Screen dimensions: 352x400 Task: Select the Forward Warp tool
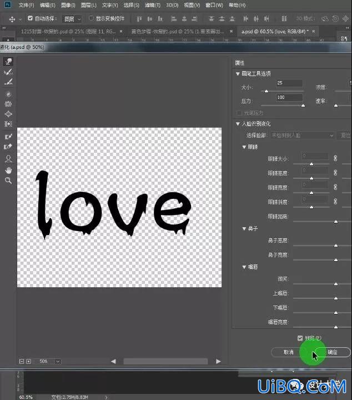(8, 62)
